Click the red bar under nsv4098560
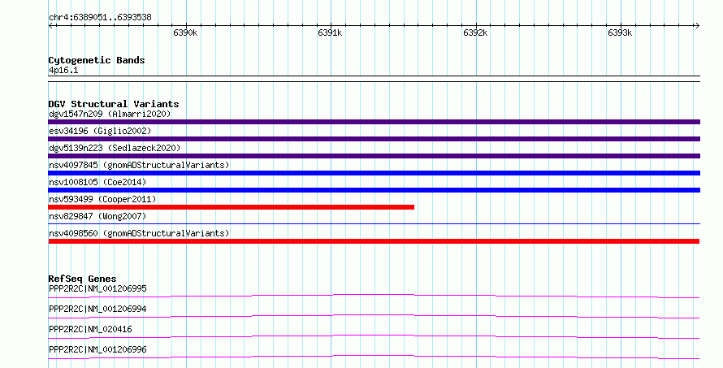 coord(374,241)
